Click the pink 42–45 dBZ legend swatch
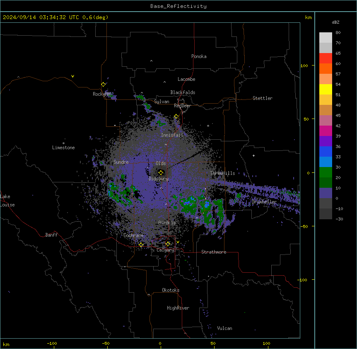The width and height of the screenshot is (357, 349). tap(326, 121)
